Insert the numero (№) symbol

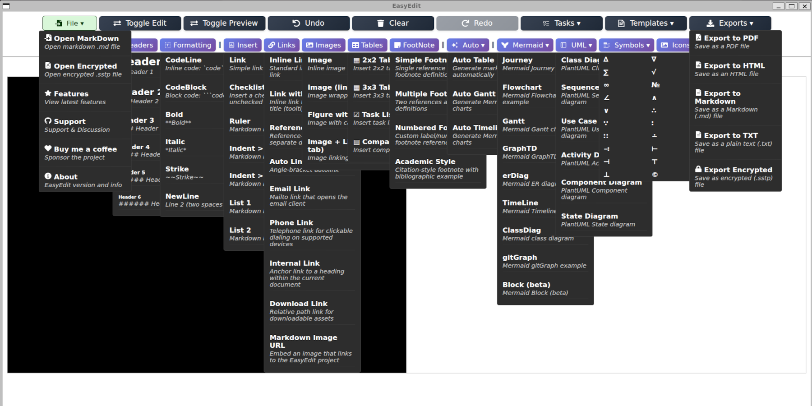coord(655,85)
